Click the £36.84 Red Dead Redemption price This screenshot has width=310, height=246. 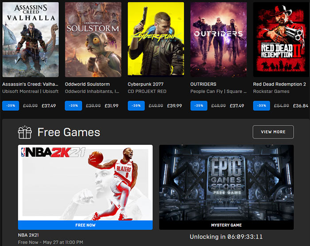(301, 106)
